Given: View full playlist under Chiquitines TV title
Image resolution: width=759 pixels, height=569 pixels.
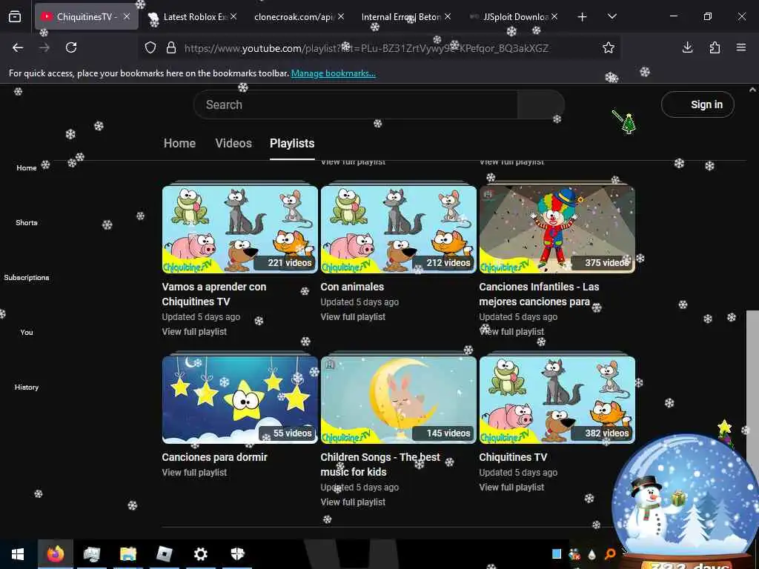Looking at the screenshot, I should [511, 488].
